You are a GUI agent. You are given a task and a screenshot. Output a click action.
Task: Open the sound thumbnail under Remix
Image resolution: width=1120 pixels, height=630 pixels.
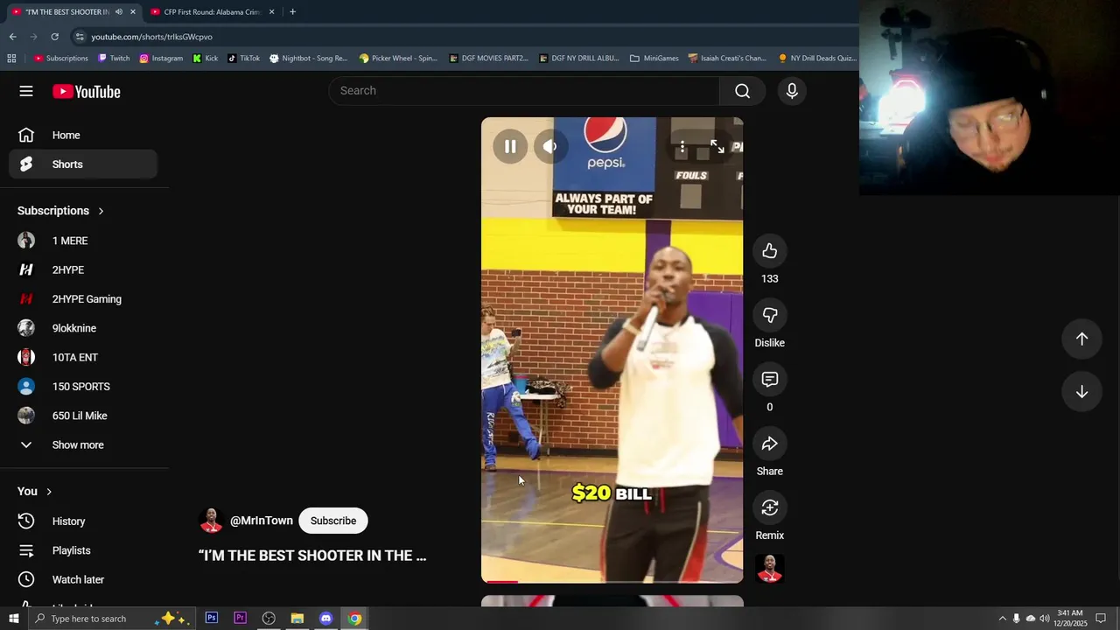pyautogui.click(x=770, y=569)
